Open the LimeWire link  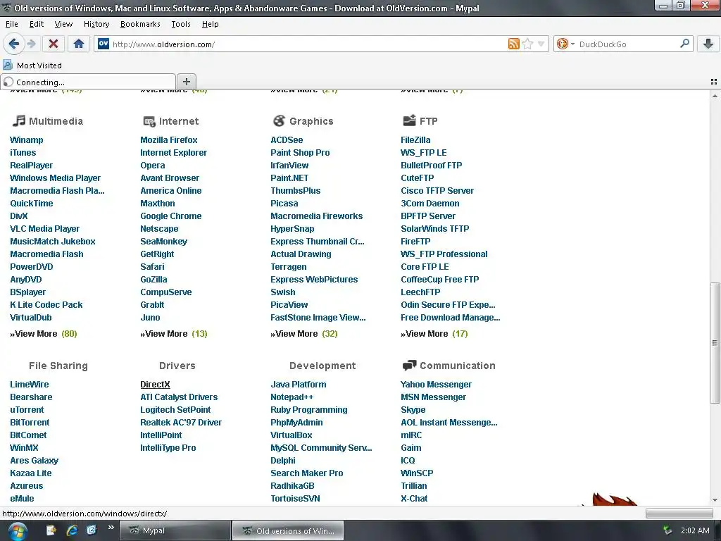pos(30,384)
